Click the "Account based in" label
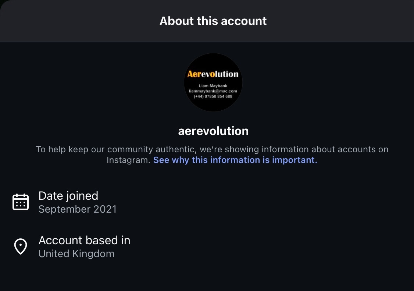Viewport: 414px width, 291px height. click(x=84, y=240)
